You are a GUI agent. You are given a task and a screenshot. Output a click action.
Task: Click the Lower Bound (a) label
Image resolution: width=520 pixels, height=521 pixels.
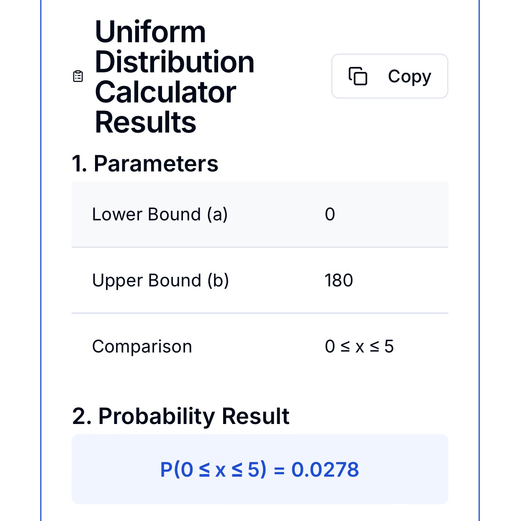tap(160, 215)
